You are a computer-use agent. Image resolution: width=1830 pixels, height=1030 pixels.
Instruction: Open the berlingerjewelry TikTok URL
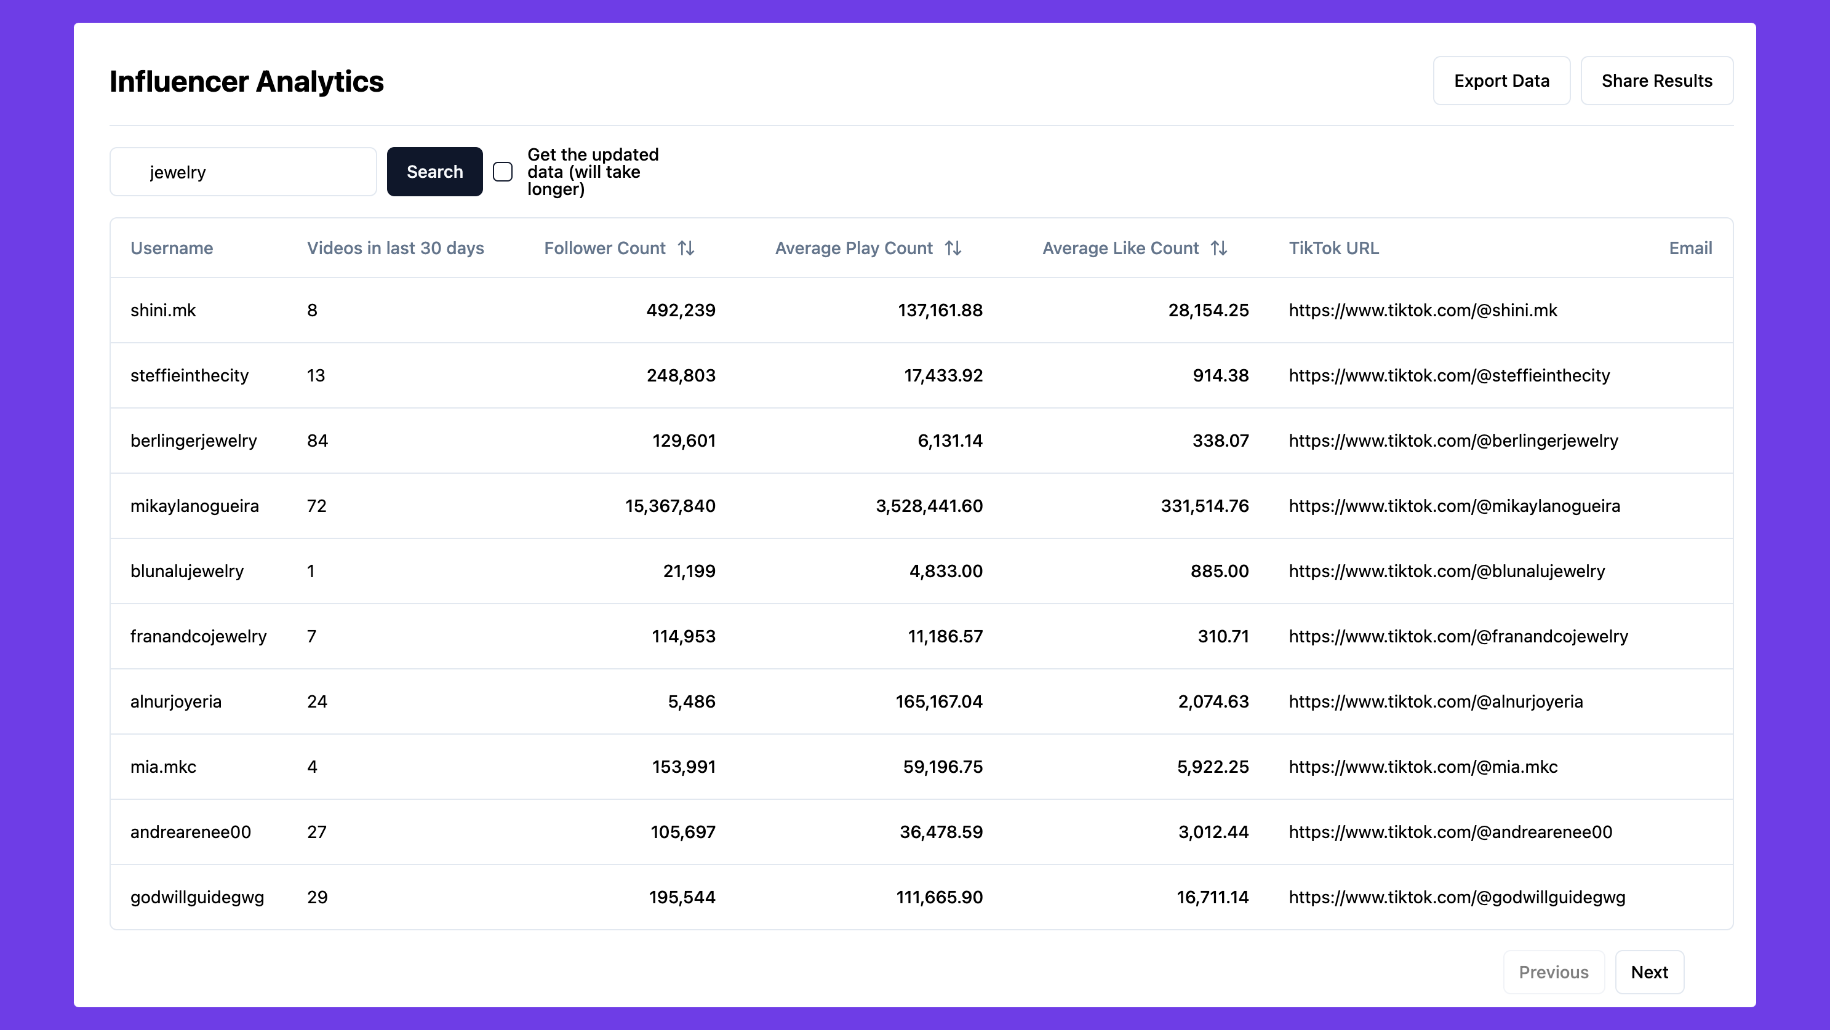(x=1453, y=441)
